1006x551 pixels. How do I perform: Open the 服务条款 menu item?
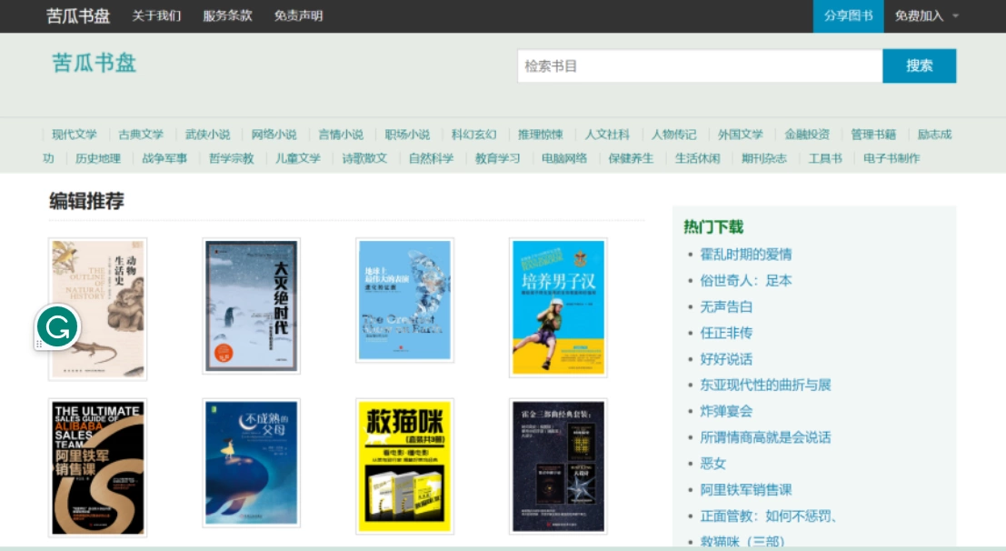tap(228, 16)
